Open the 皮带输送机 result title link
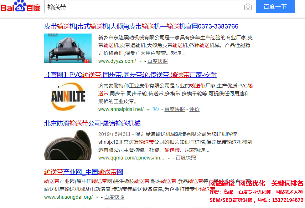The width and height of the screenshot is (305, 208). (x=141, y=26)
